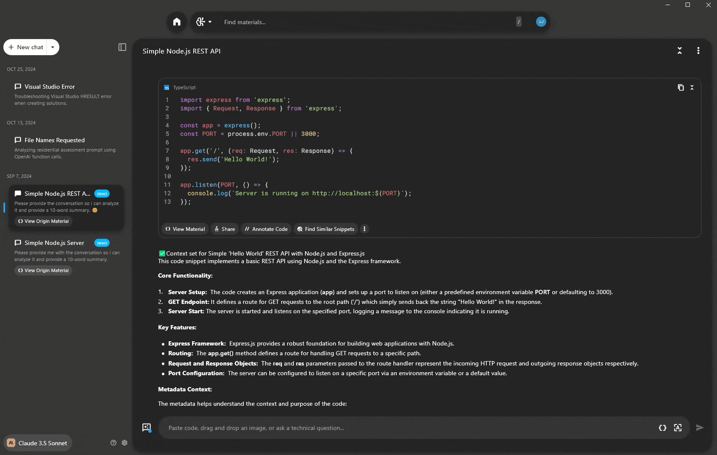Share the code snippet
This screenshot has height=455, width=717.
(x=225, y=229)
